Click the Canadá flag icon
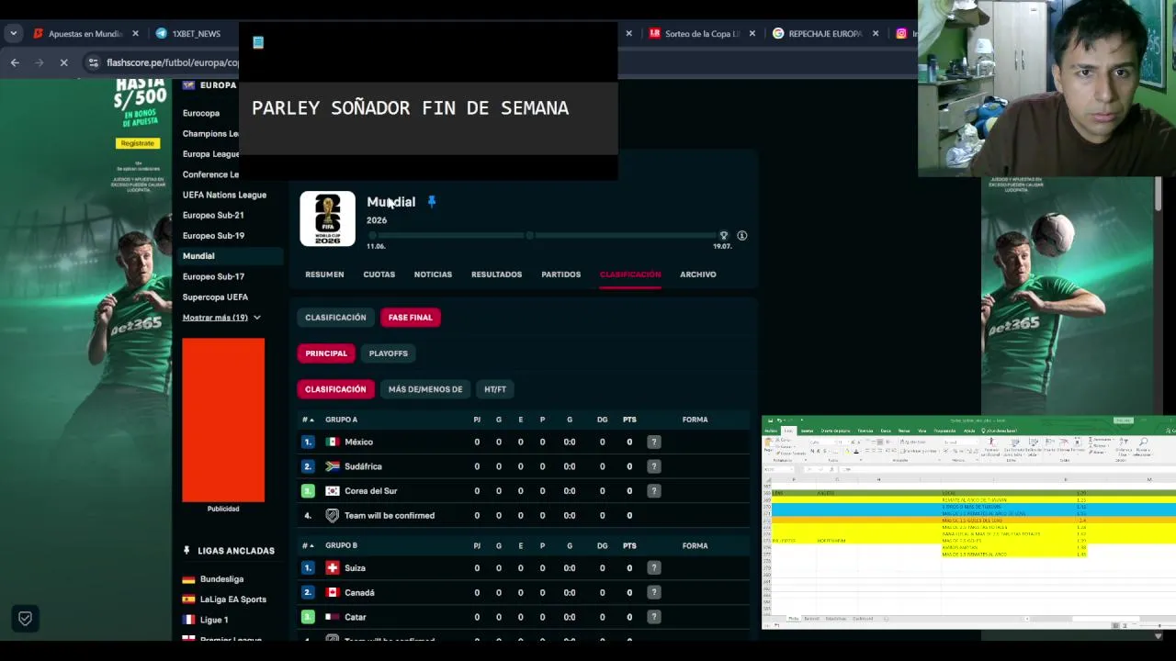This screenshot has height=661, width=1176. pos(333,593)
